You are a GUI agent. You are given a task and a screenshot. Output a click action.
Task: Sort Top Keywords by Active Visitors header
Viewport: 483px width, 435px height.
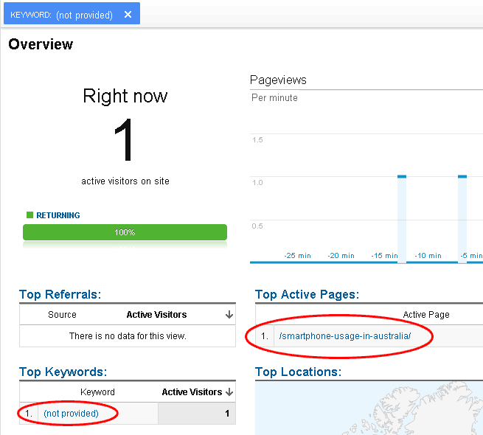pos(192,392)
